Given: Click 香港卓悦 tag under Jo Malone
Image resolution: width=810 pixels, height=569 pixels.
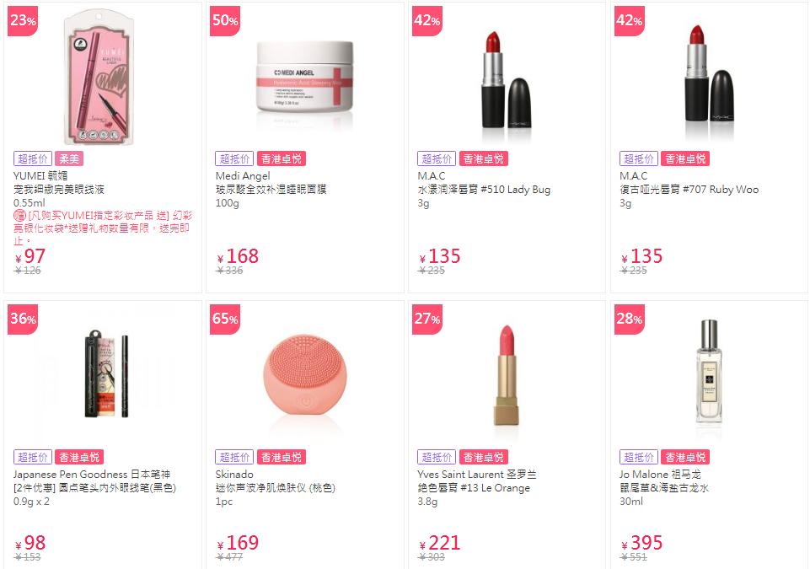Looking at the screenshot, I should click(x=685, y=457).
